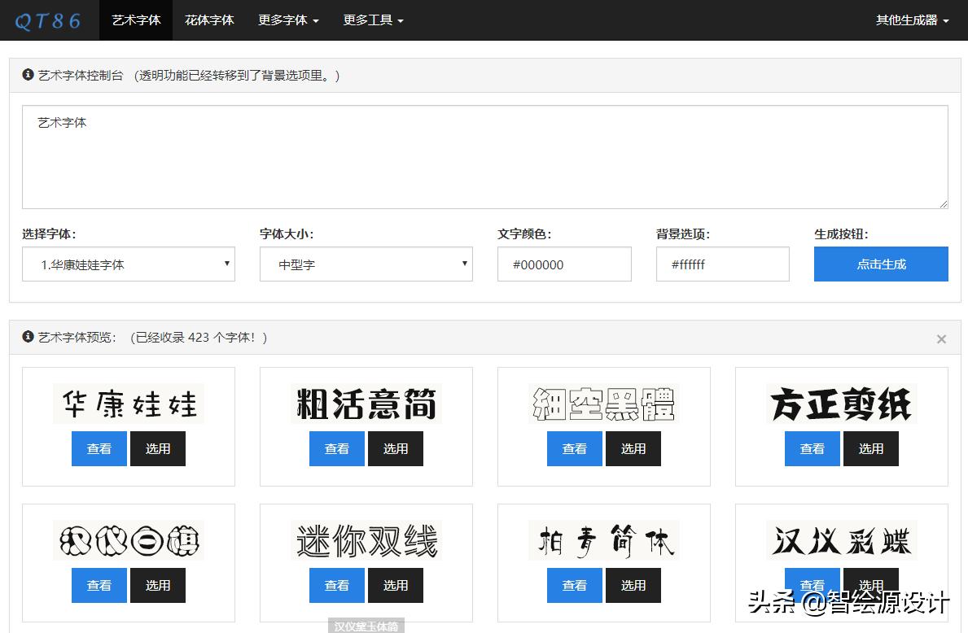Click the 背景选项 field showing #ffffff
Image resolution: width=968 pixels, height=633 pixels.
click(x=722, y=264)
